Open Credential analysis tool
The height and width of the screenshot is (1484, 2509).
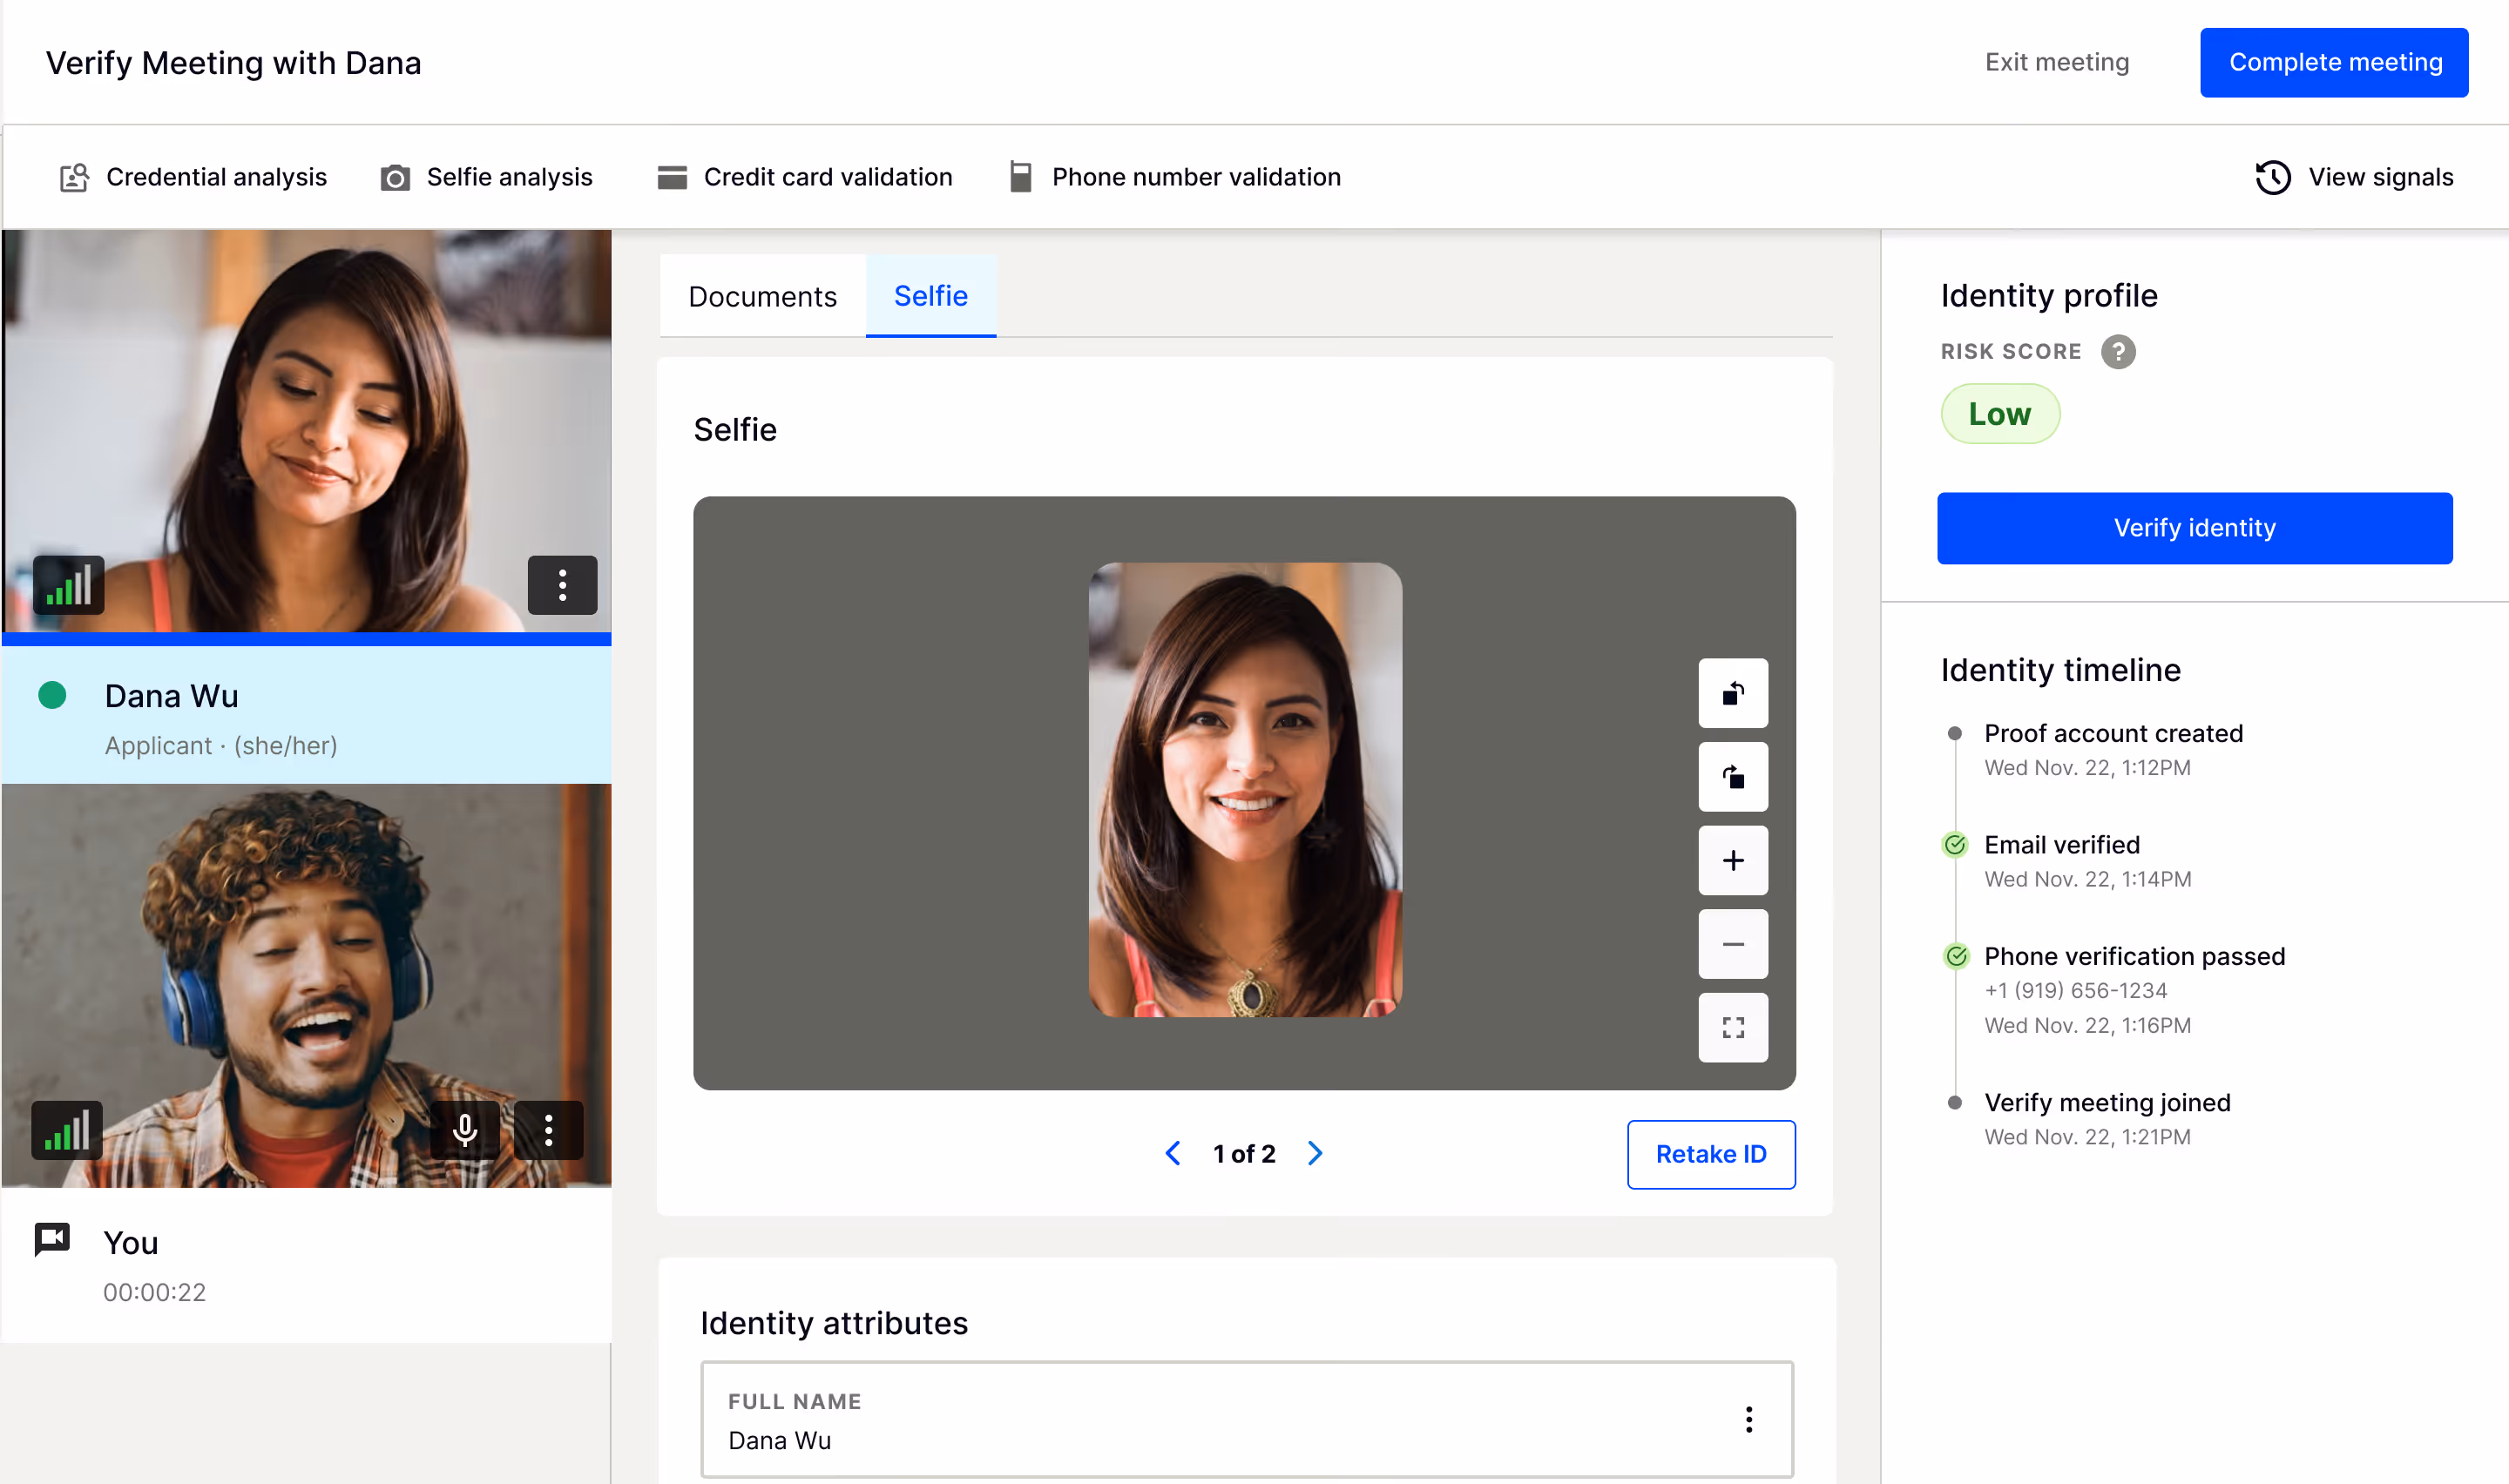pyautogui.click(x=193, y=177)
